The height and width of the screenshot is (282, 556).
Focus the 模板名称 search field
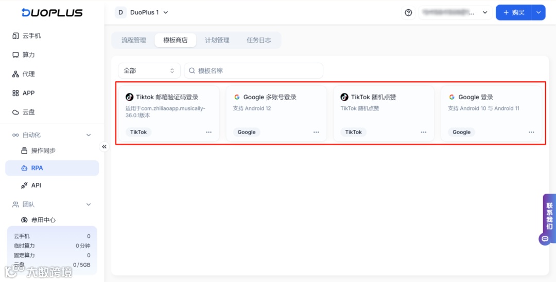pyautogui.click(x=253, y=71)
